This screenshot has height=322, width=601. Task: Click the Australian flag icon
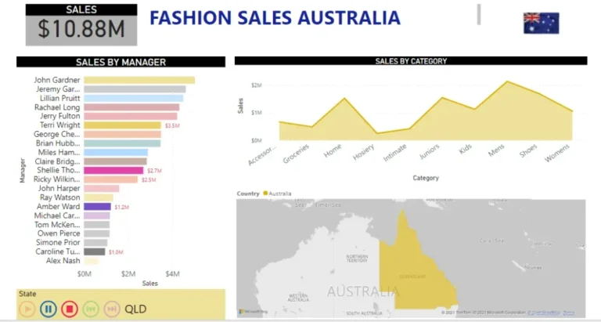pyautogui.click(x=541, y=23)
